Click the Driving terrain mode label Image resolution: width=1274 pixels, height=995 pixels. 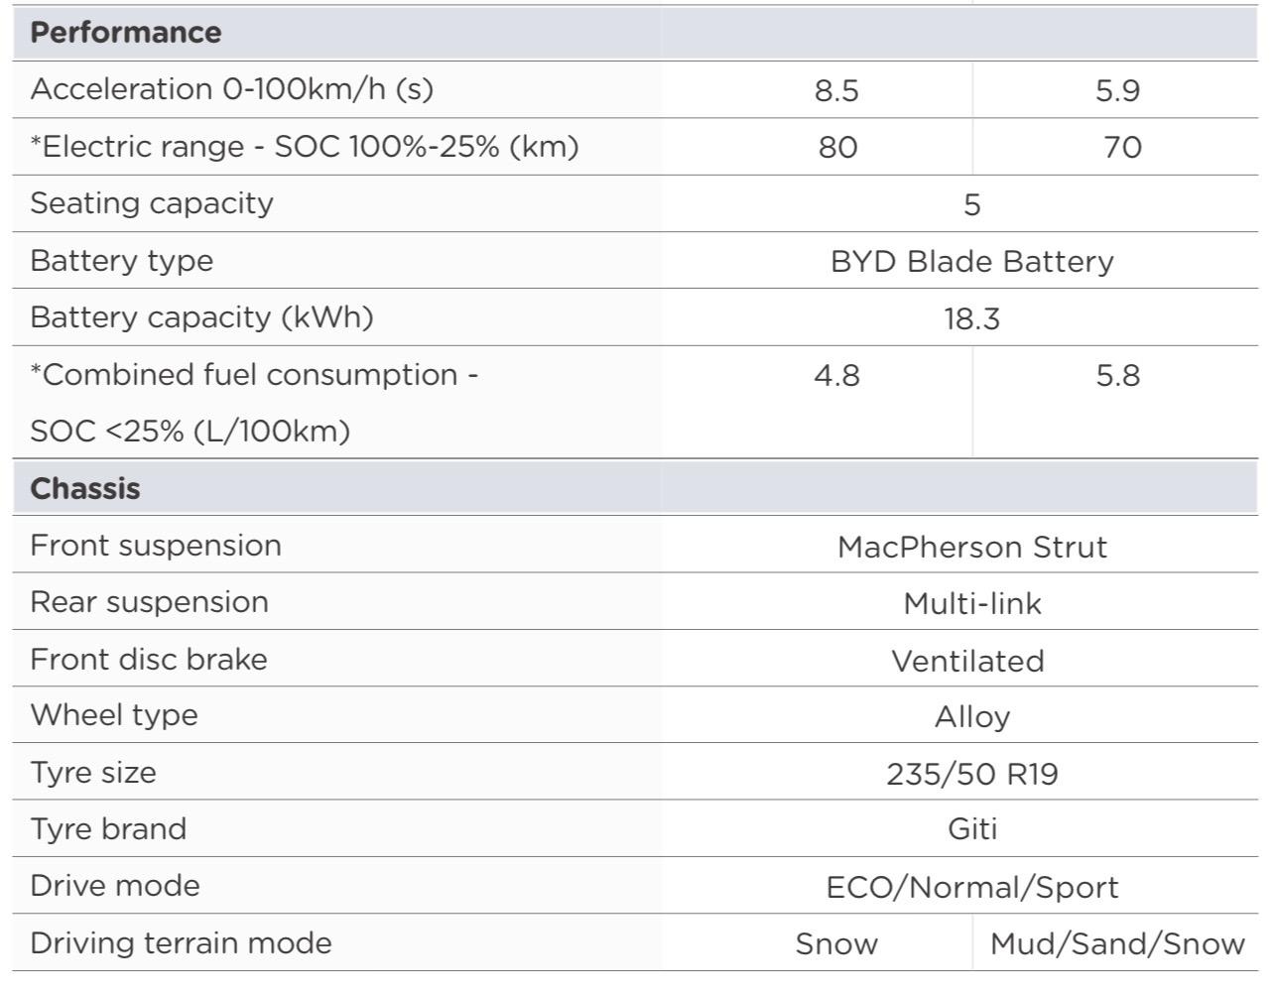[182, 943]
